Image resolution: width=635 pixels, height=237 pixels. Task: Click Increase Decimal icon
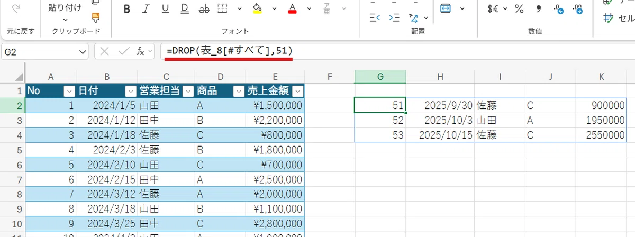pos(559,8)
